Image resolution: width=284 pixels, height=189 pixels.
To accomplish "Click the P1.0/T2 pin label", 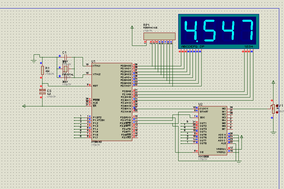I will pyautogui.click(x=97, y=118).
